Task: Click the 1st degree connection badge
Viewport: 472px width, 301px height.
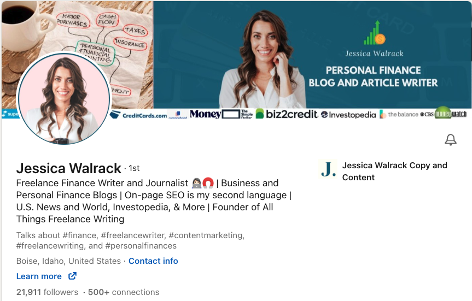Action: (x=134, y=168)
